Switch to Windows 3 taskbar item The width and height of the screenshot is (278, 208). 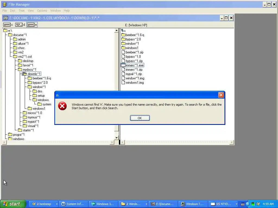(x=103, y=204)
